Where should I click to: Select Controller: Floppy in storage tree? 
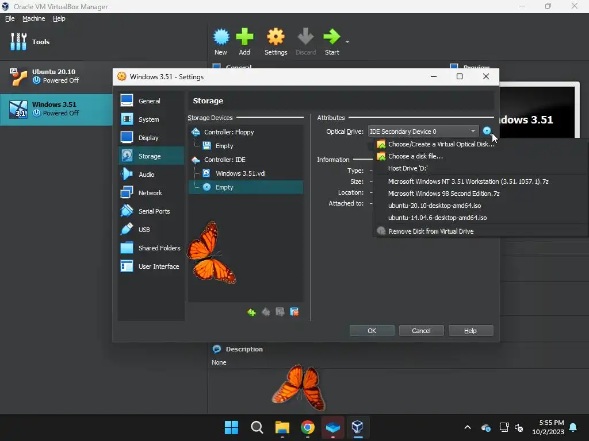click(246, 132)
